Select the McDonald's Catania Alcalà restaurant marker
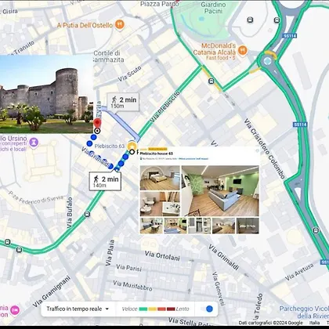The width and height of the screenshot is (329, 329). point(243,50)
